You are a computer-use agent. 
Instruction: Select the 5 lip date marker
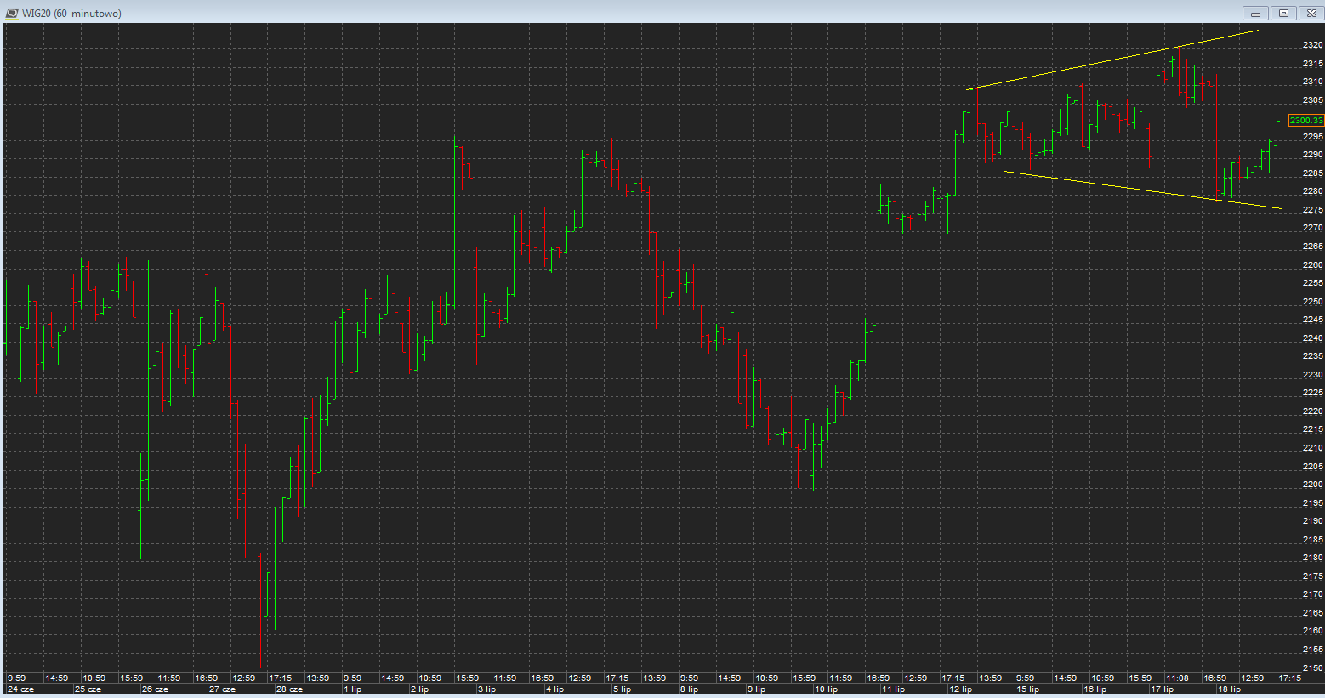point(622,689)
